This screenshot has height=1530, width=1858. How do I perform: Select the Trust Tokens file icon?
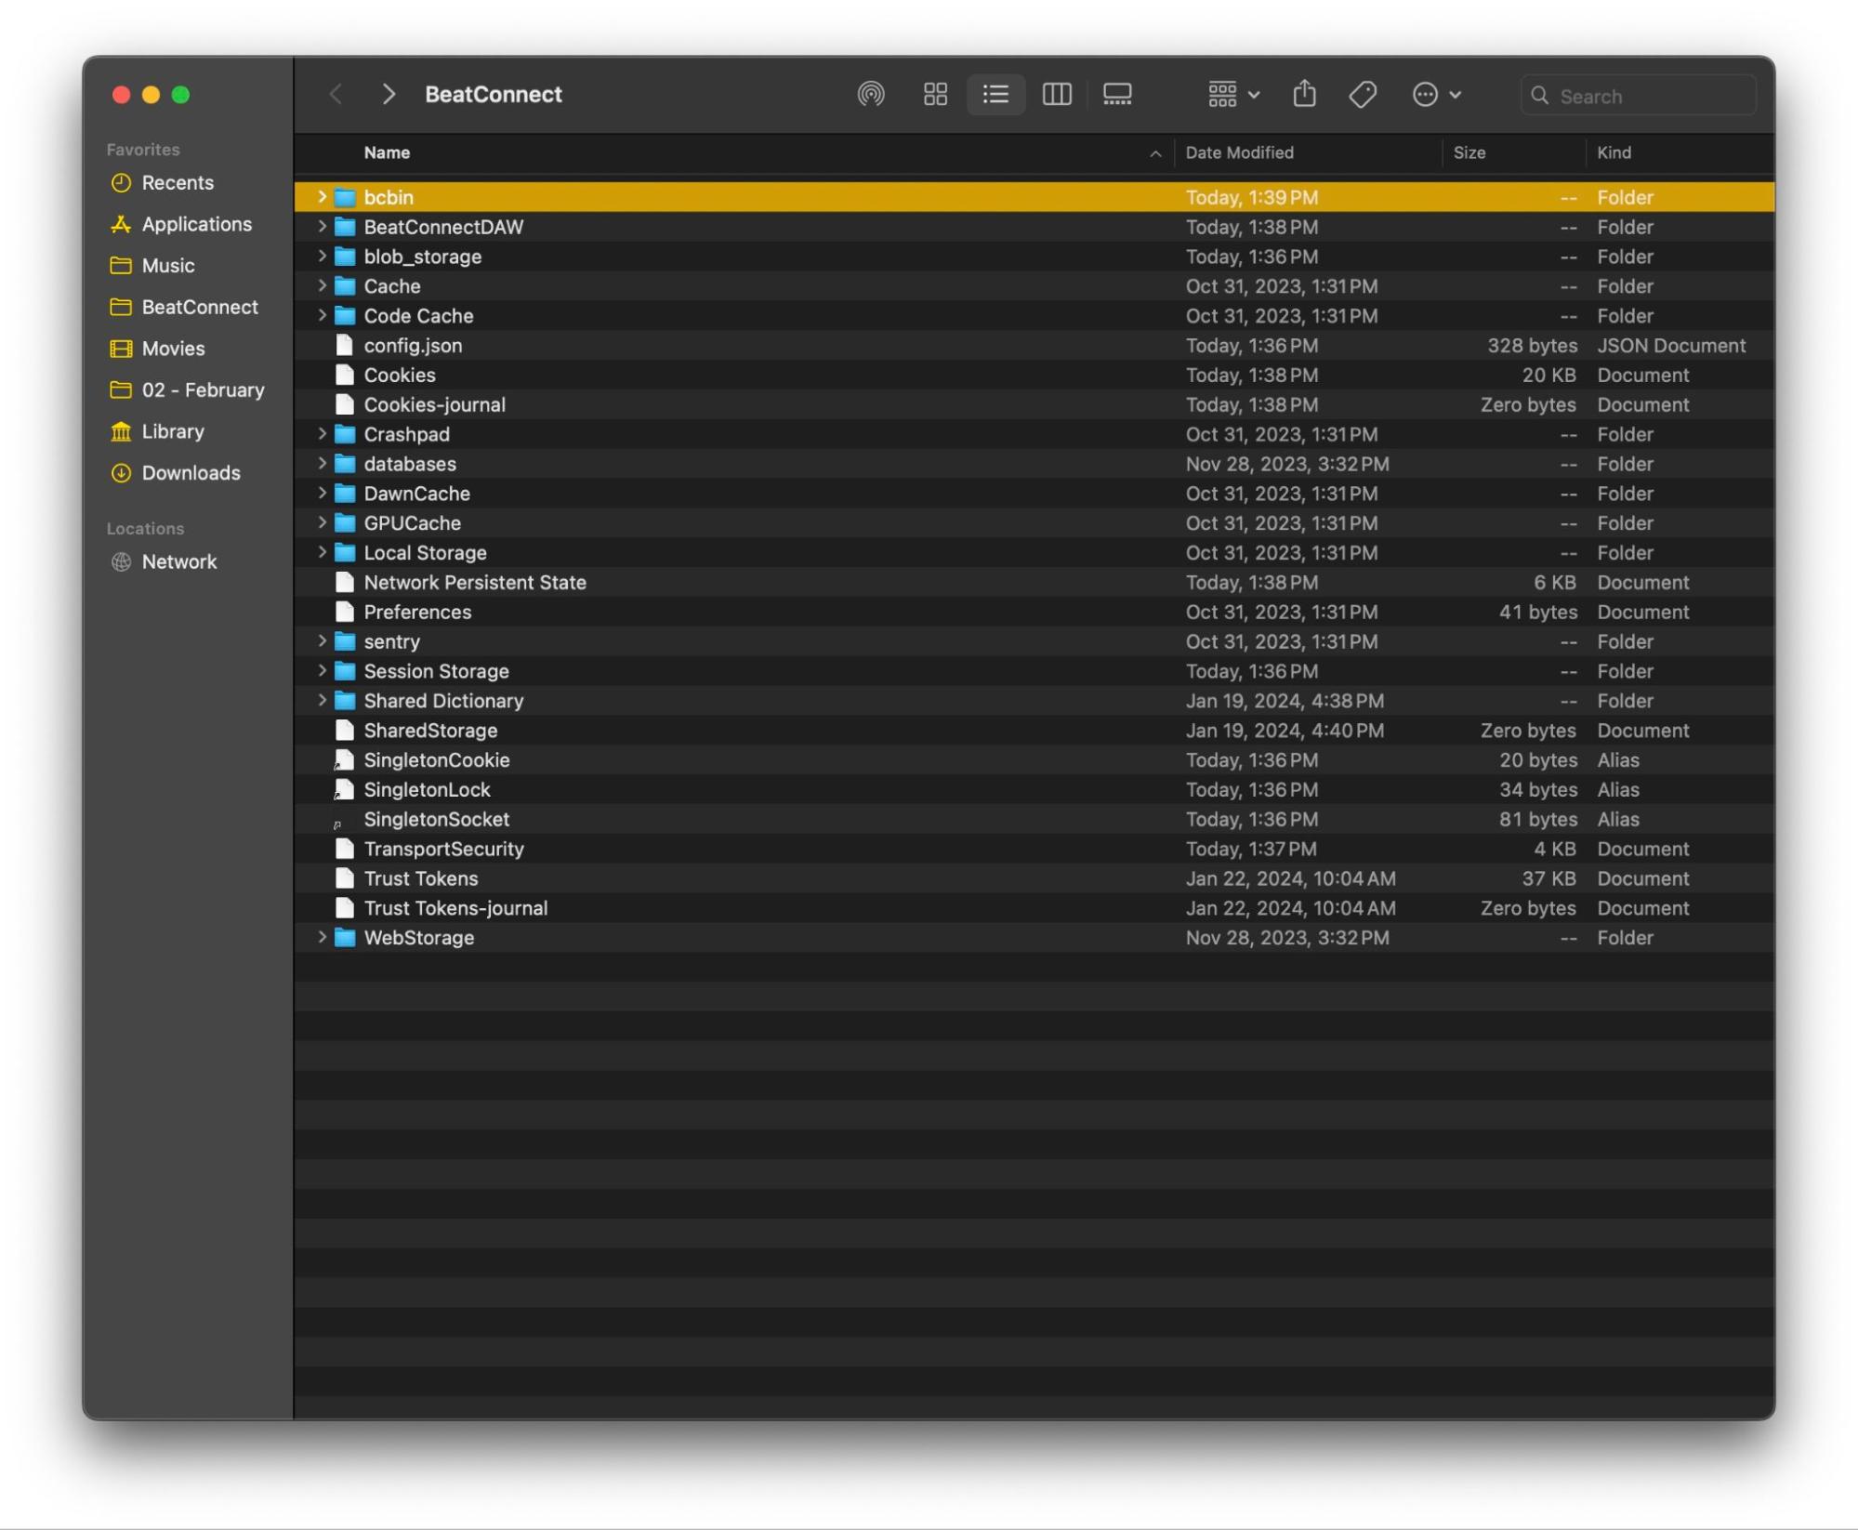pos(345,879)
